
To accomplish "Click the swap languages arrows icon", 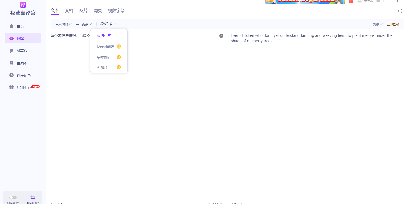I will click(77, 24).
